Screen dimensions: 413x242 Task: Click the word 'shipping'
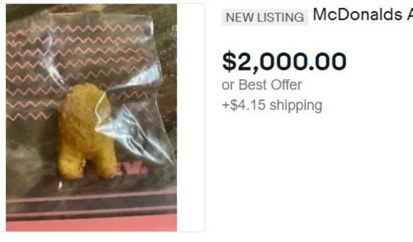(296, 106)
